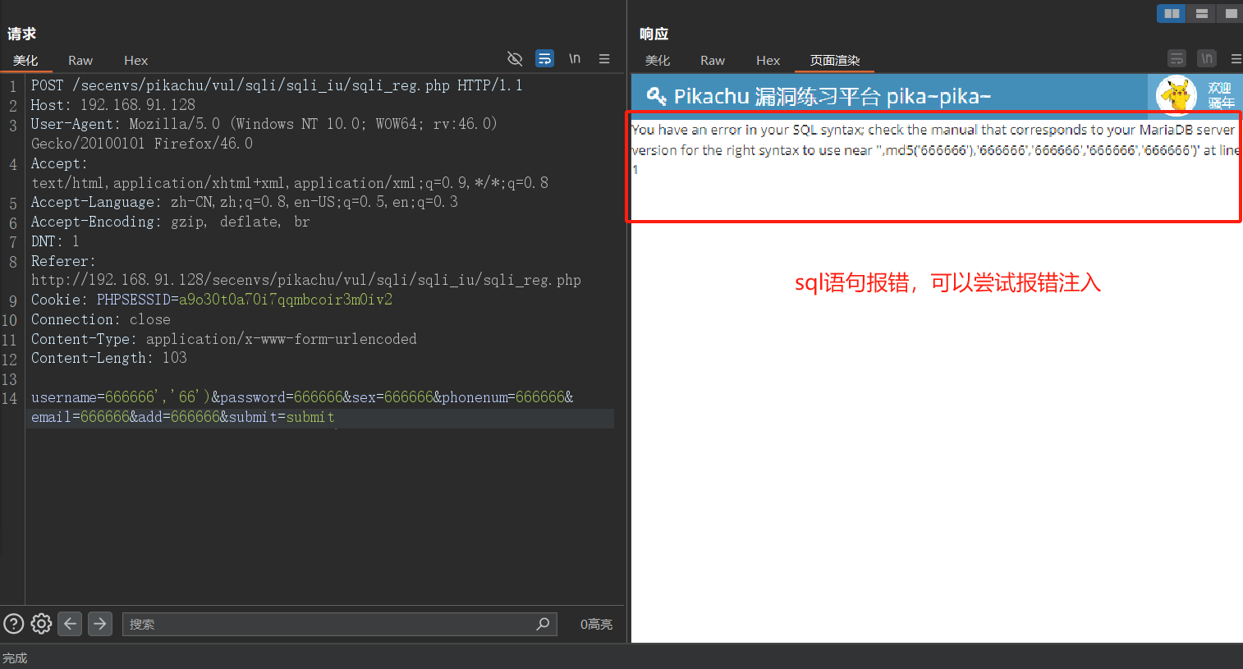Select request Hex tab

(x=136, y=61)
